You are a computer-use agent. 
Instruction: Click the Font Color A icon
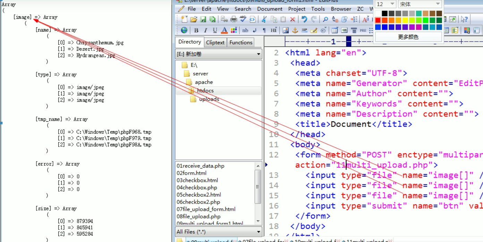click(224, 31)
